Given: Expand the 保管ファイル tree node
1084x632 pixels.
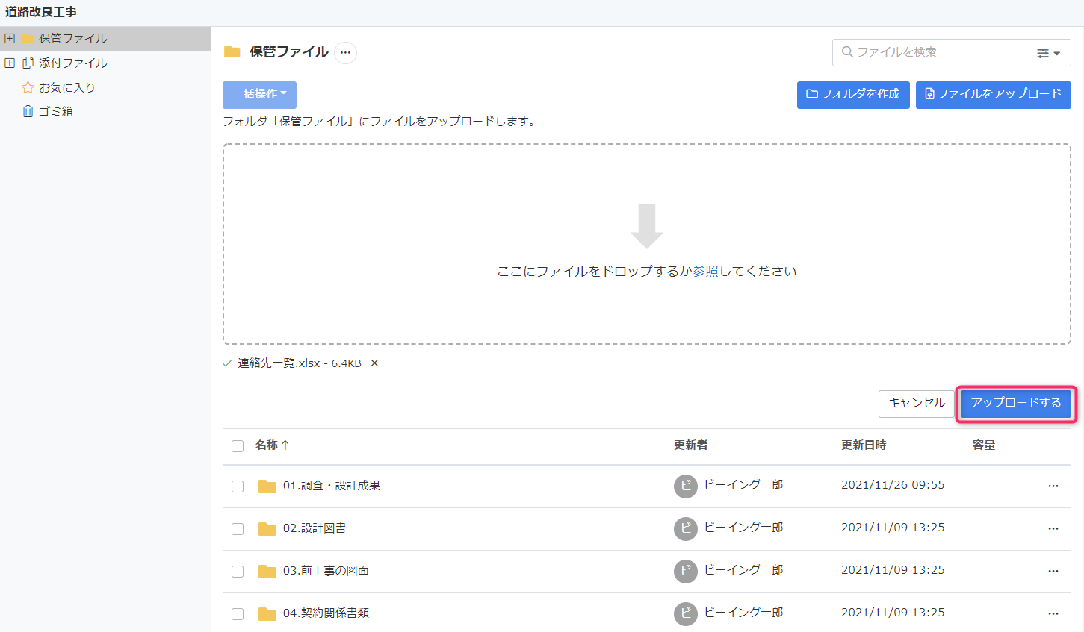Looking at the screenshot, I should (x=10, y=38).
